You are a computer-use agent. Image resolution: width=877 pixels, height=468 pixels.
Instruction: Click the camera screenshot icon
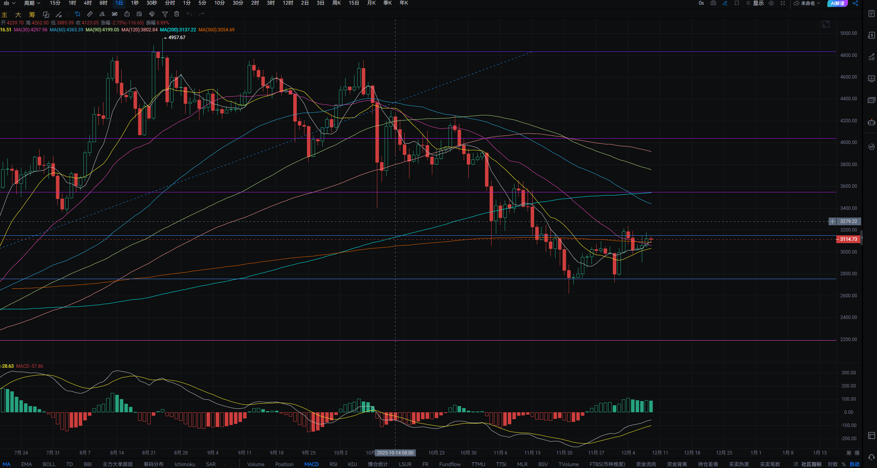[x=713, y=3]
